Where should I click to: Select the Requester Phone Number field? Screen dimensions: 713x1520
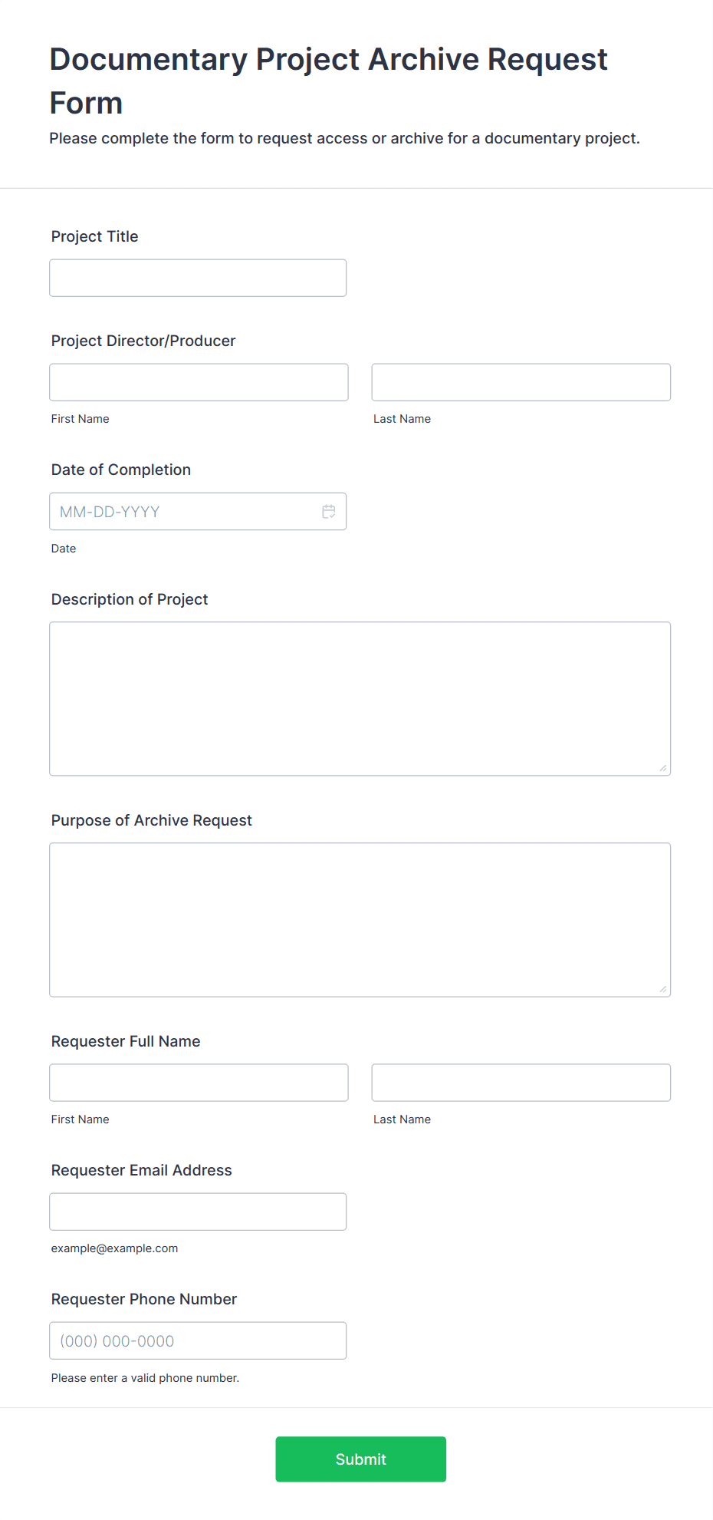click(198, 1340)
